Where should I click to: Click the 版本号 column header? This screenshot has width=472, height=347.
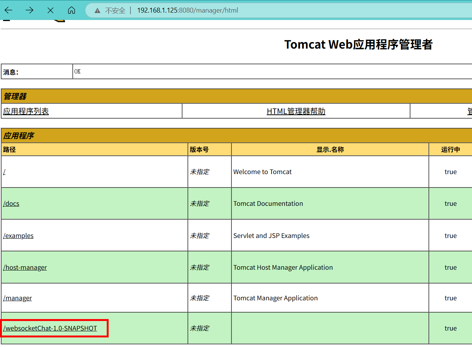click(199, 150)
